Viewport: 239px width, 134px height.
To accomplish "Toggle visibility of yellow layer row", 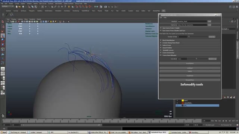I will click(x=177, y=100).
